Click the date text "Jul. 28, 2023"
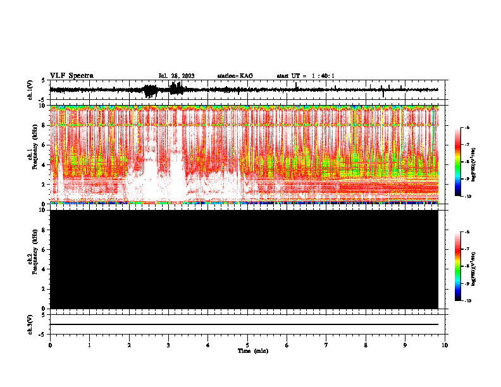 pyautogui.click(x=176, y=76)
